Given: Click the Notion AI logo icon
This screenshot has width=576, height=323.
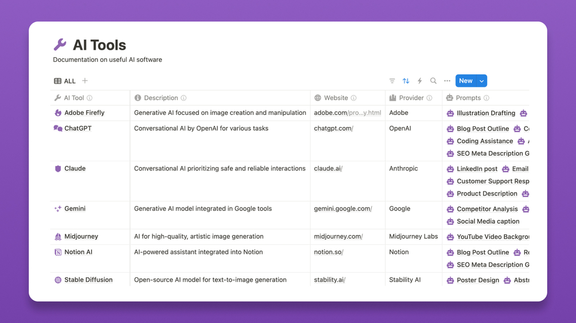Looking at the screenshot, I should (58, 252).
